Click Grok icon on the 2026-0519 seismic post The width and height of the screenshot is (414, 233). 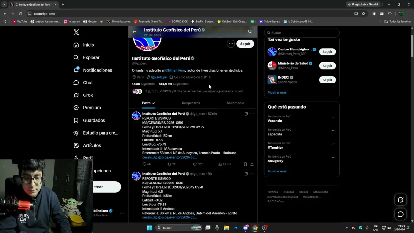click(x=246, y=114)
